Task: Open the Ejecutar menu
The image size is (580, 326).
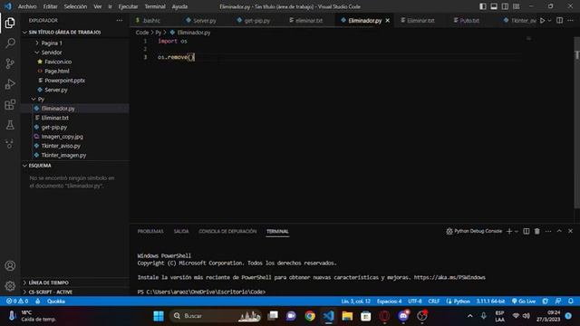Action: tap(128, 6)
